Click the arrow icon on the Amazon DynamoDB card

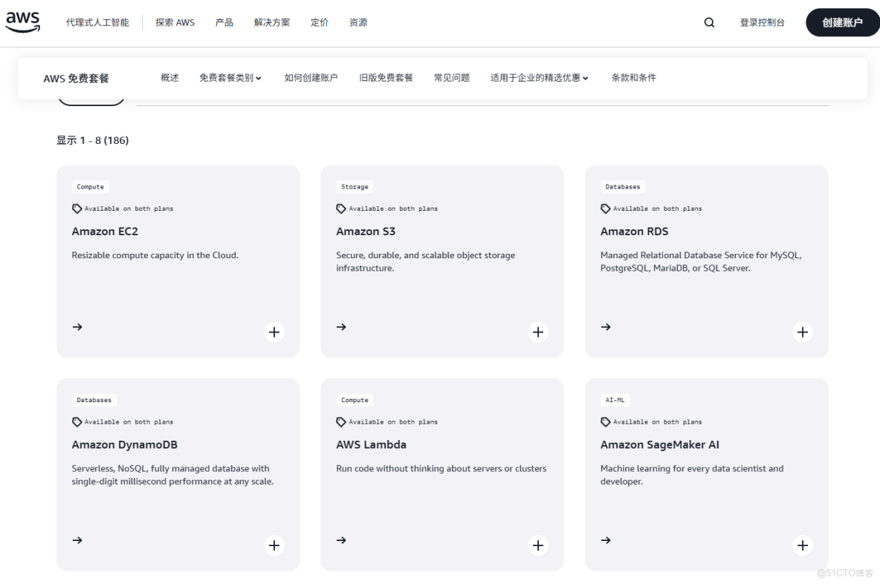(x=77, y=540)
